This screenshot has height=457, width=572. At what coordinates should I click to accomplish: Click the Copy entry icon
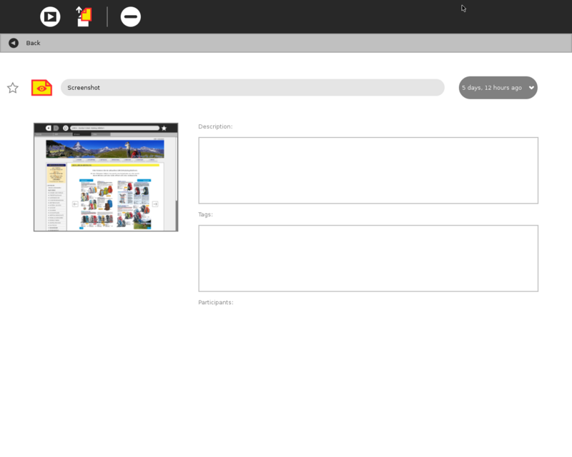(84, 16)
